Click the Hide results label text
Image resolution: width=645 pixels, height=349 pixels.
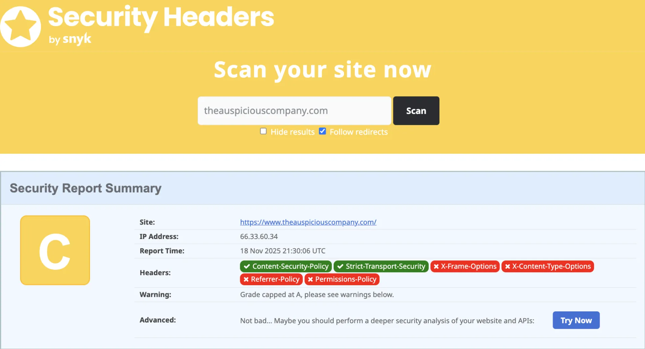293,132
